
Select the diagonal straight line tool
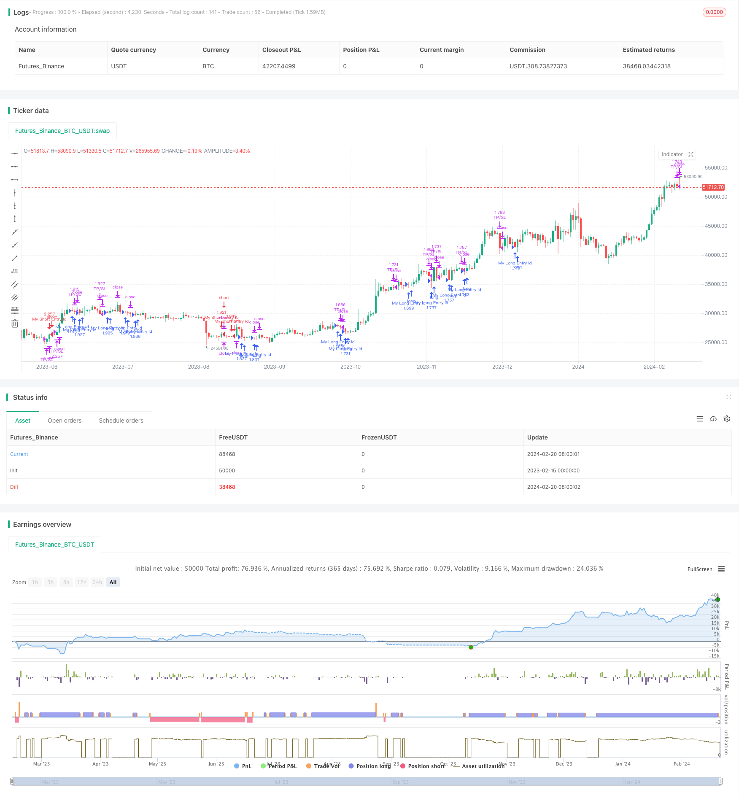15,232
